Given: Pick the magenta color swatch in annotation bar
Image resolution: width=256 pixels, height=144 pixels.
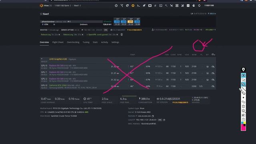Looking at the screenshot, I should (243, 128).
